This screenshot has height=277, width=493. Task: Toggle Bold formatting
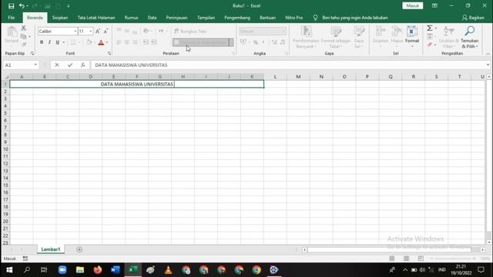(42, 42)
